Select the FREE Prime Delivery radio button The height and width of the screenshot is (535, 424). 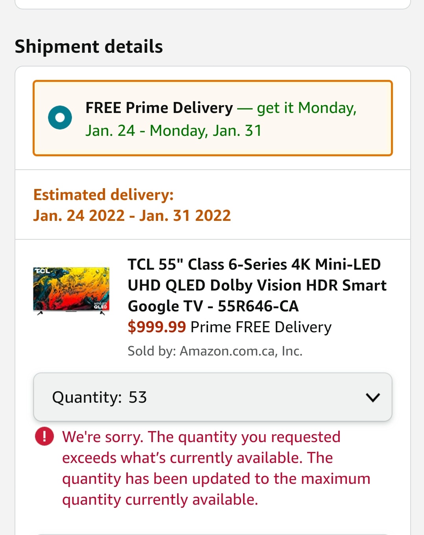[60, 118]
